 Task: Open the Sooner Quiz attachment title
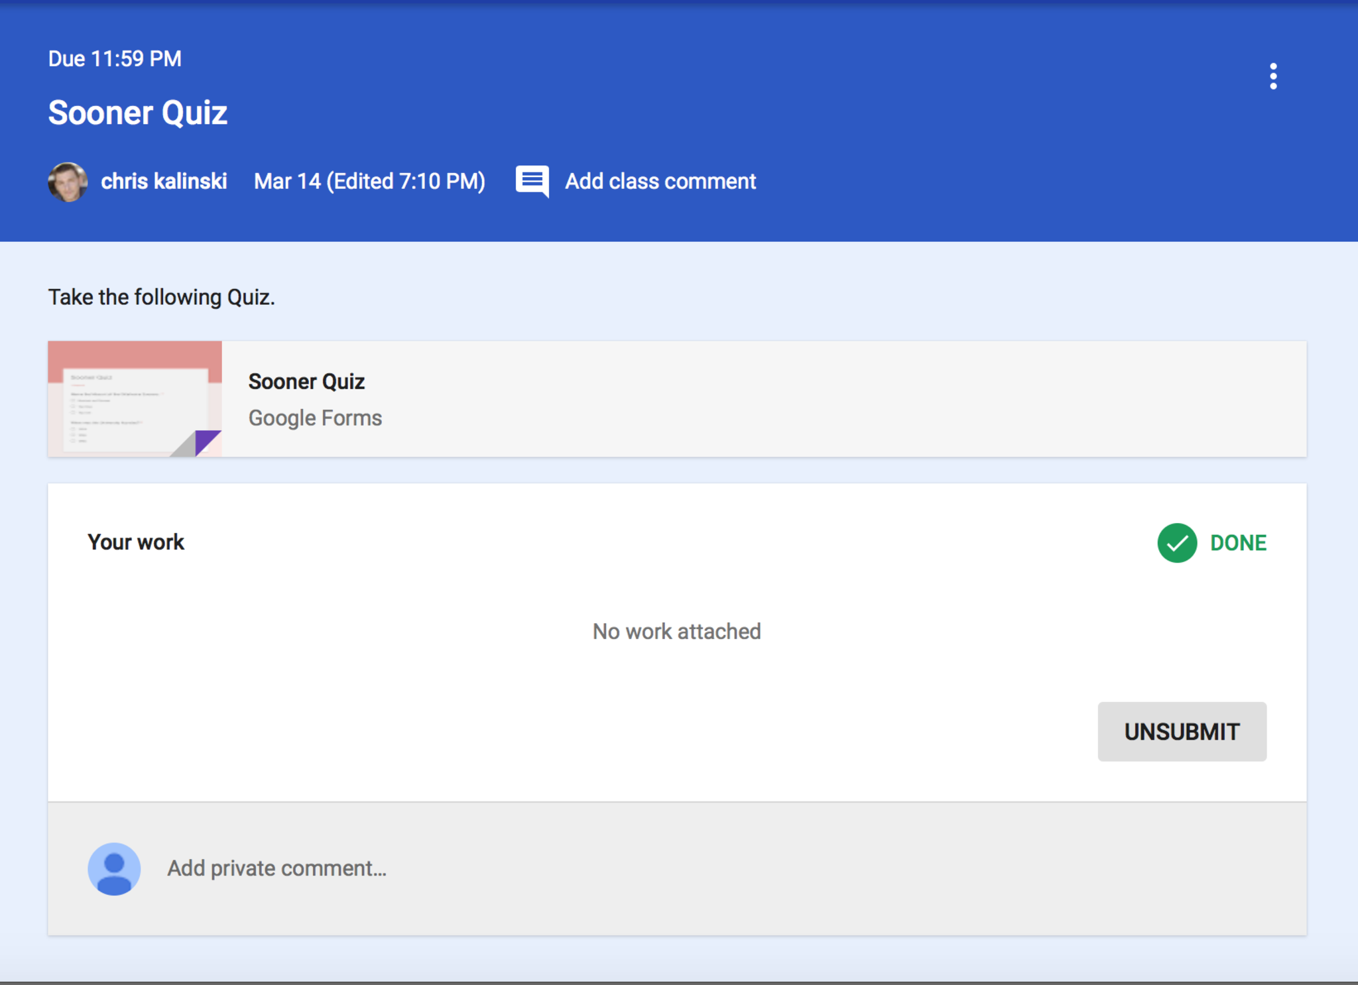(x=306, y=382)
